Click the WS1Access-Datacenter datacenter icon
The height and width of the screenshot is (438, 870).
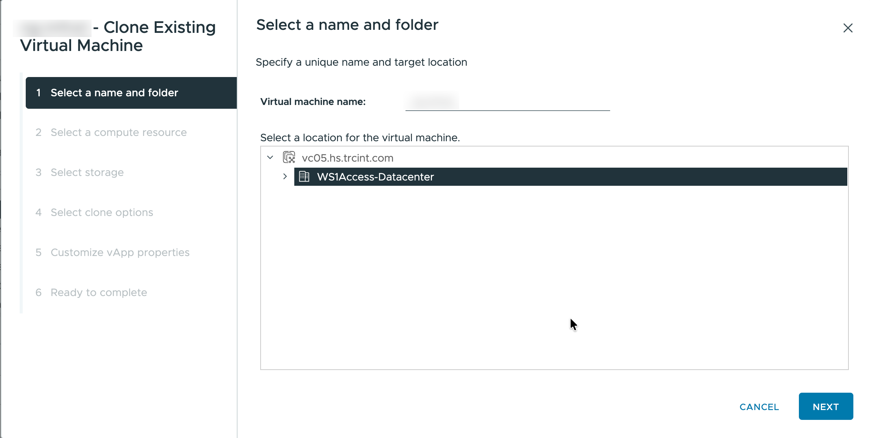304,176
